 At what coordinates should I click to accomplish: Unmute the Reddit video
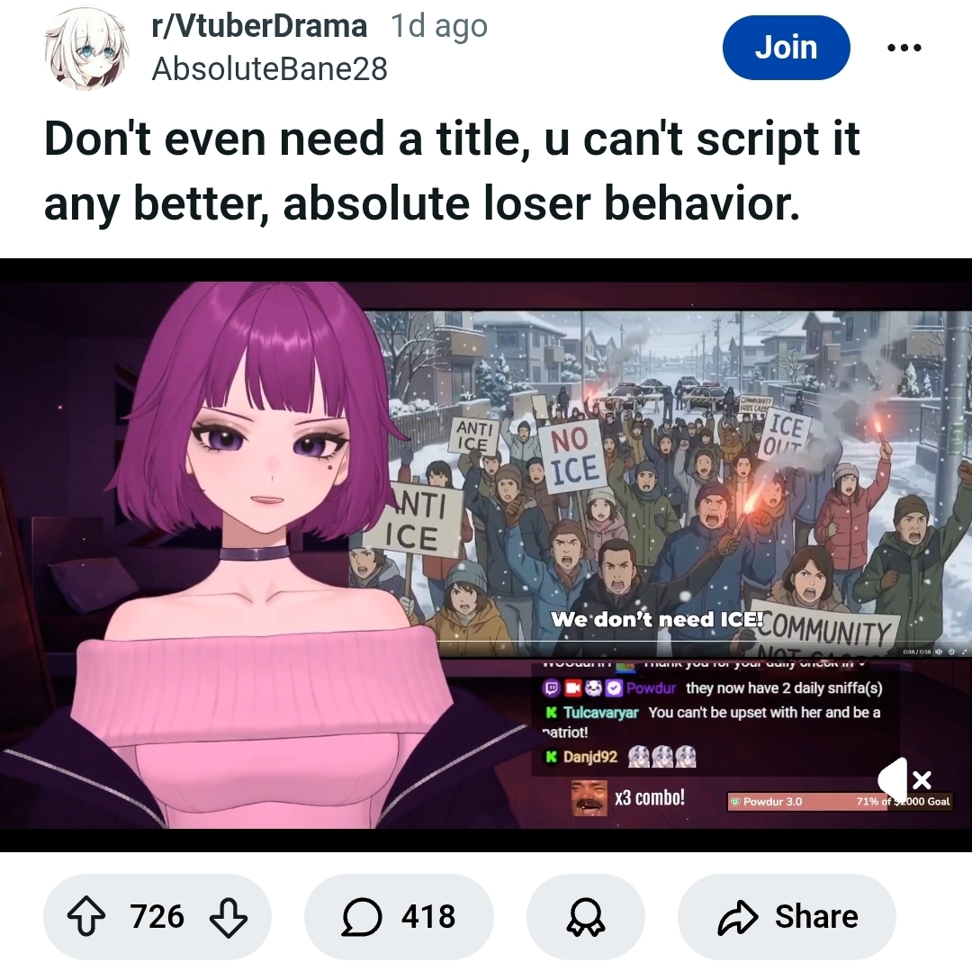[x=904, y=778]
